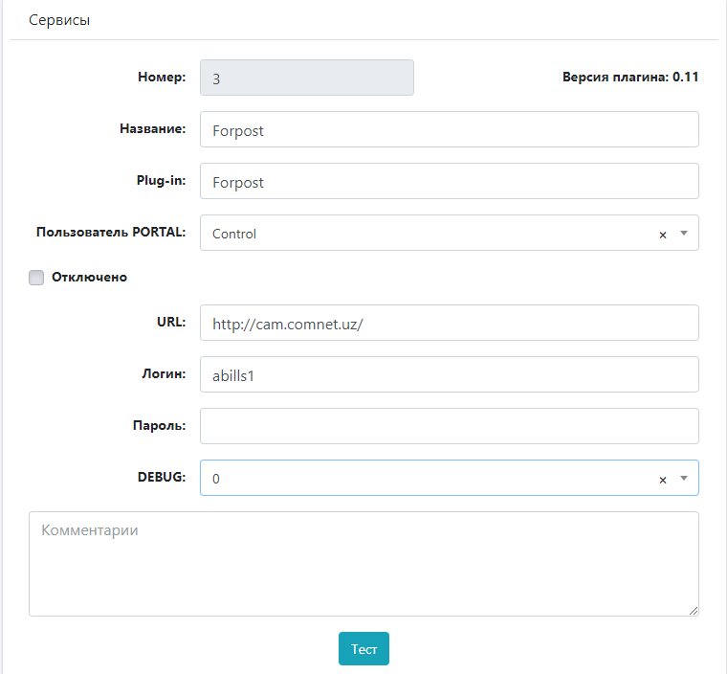Clear the Control selection in Пользователь PORTAL
727x674 pixels.
click(x=662, y=235)
